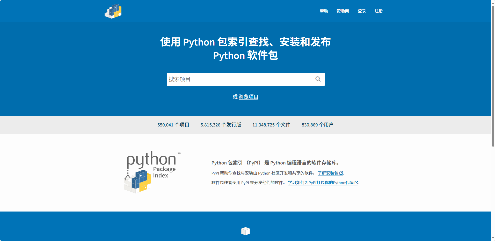The image size is (495, 241).
Task: Click the 11,348,725 个文件 statistic
Action: (271, 125)
